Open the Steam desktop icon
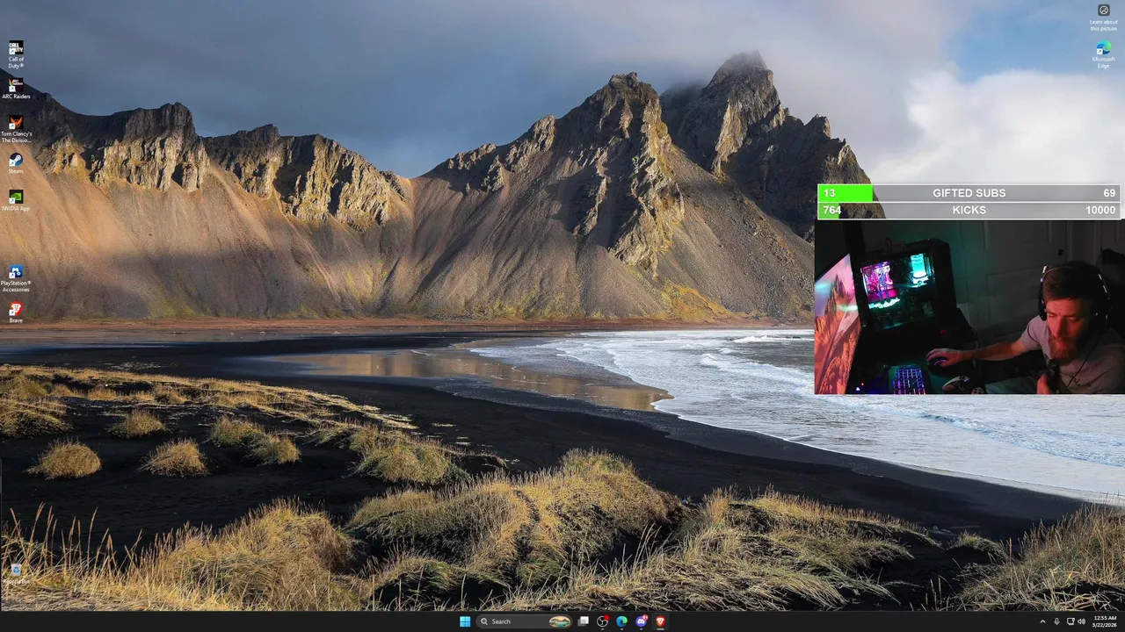 [16, 163]
